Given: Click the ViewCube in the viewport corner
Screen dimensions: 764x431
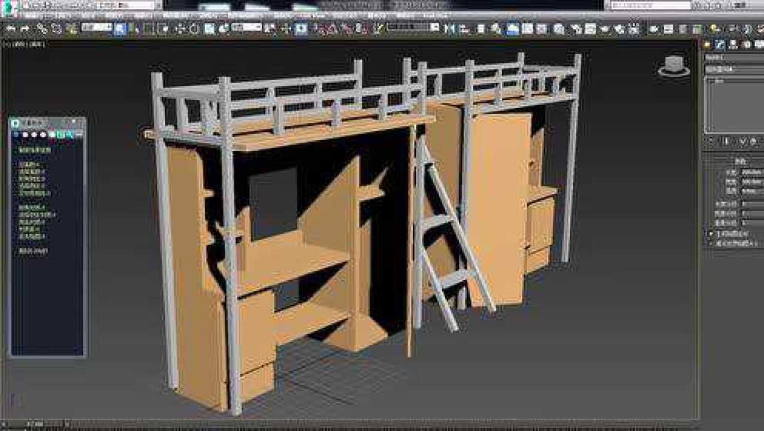Looking at the screenshot, I should tap(675, 65).
